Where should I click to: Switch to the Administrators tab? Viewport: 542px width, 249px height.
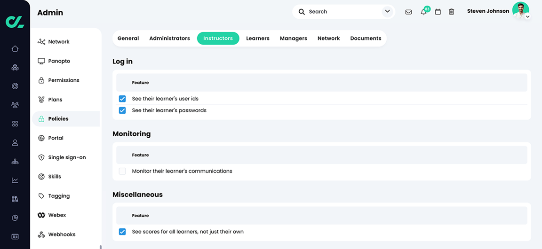[170, 39]
